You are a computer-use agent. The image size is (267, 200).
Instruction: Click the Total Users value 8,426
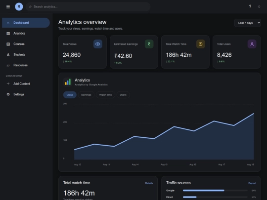point(224,55)
